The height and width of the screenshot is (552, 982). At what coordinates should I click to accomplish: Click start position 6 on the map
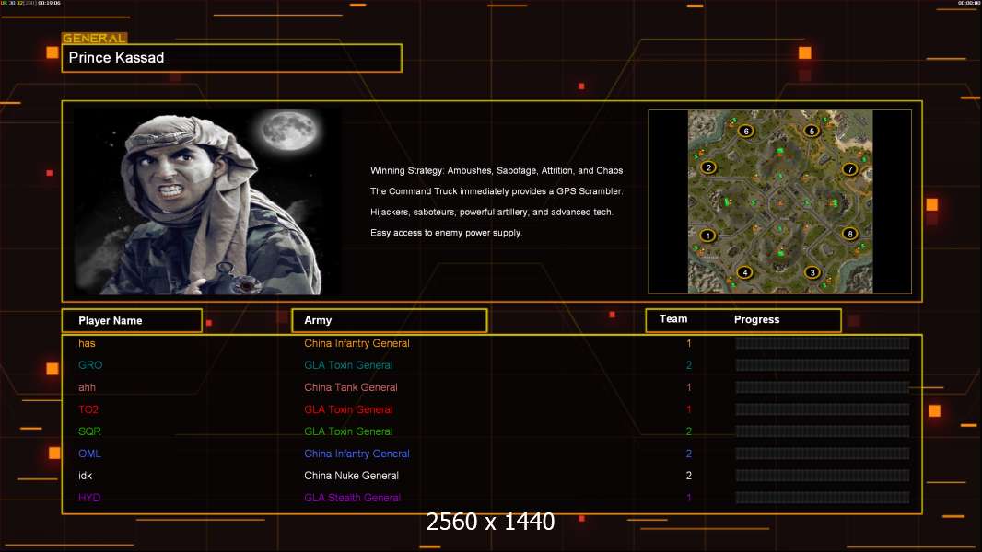(746, 132)
